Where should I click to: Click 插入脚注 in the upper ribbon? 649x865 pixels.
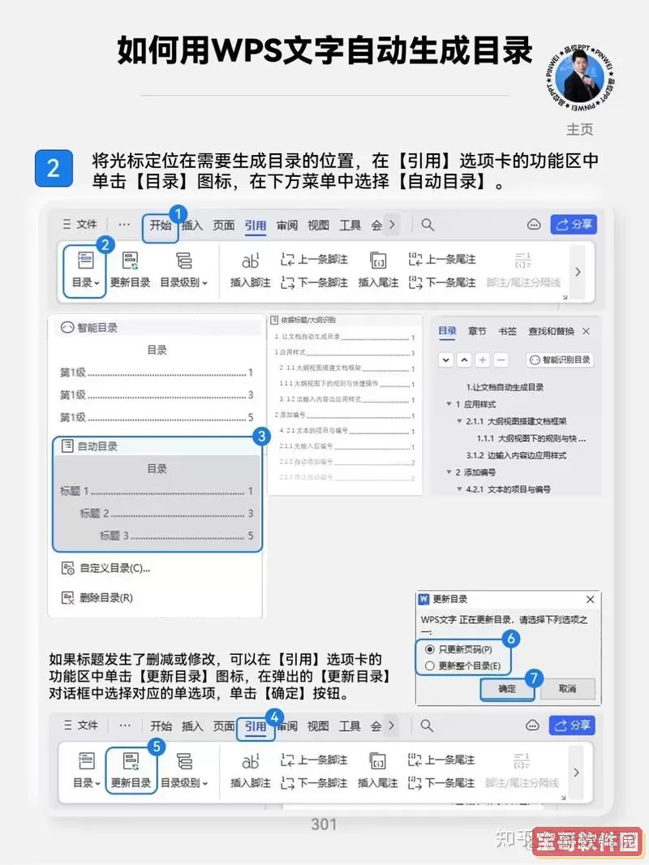[x=251, y=270]
